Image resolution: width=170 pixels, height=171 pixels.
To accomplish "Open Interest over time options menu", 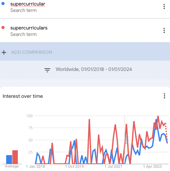I will pyautogui.click(x=164, y=96).
